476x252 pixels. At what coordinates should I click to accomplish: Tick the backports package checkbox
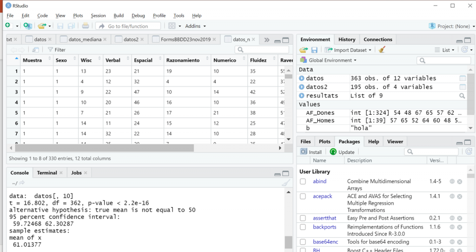[x=303, y=227]
